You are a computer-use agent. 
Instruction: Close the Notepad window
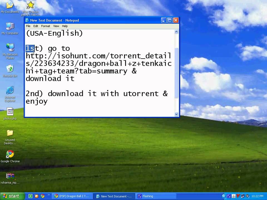point(176,20)
